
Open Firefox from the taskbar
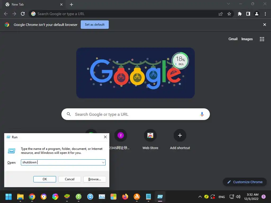[125, 197]
